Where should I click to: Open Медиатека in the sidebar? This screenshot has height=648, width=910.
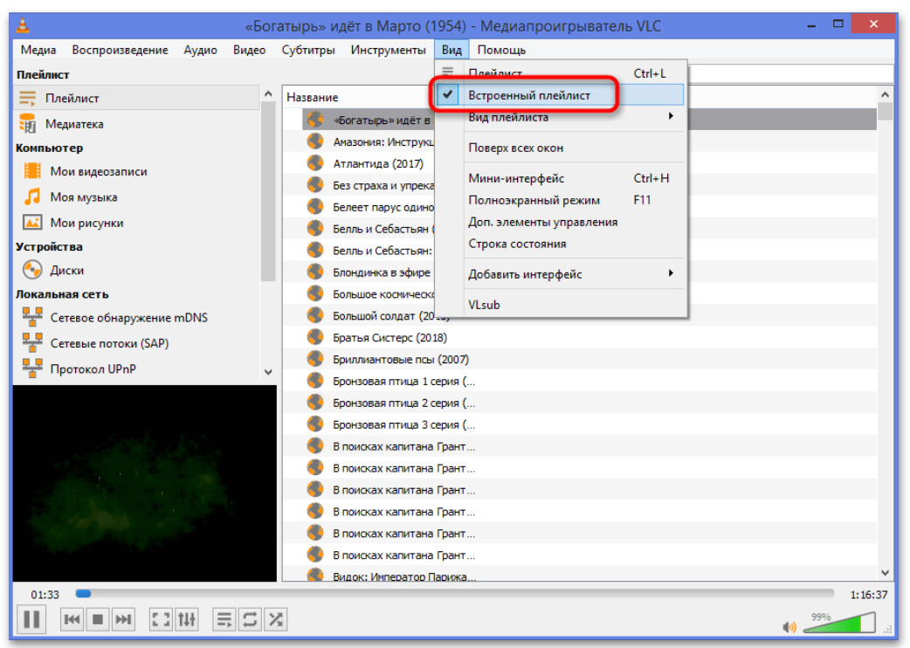coord(74,124)
